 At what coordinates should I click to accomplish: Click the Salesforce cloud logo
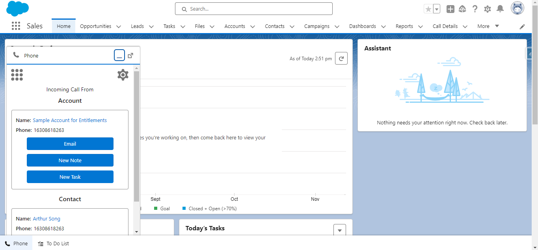point(18,9)
